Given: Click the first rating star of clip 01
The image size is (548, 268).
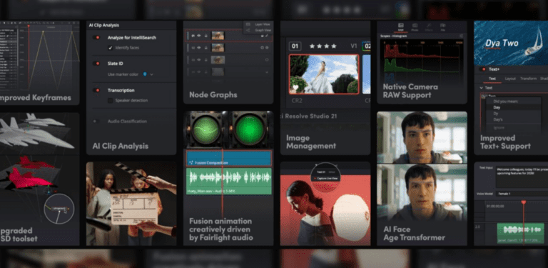Looking at the screenshot, I should pyautogui.click(x=312, y=46).
